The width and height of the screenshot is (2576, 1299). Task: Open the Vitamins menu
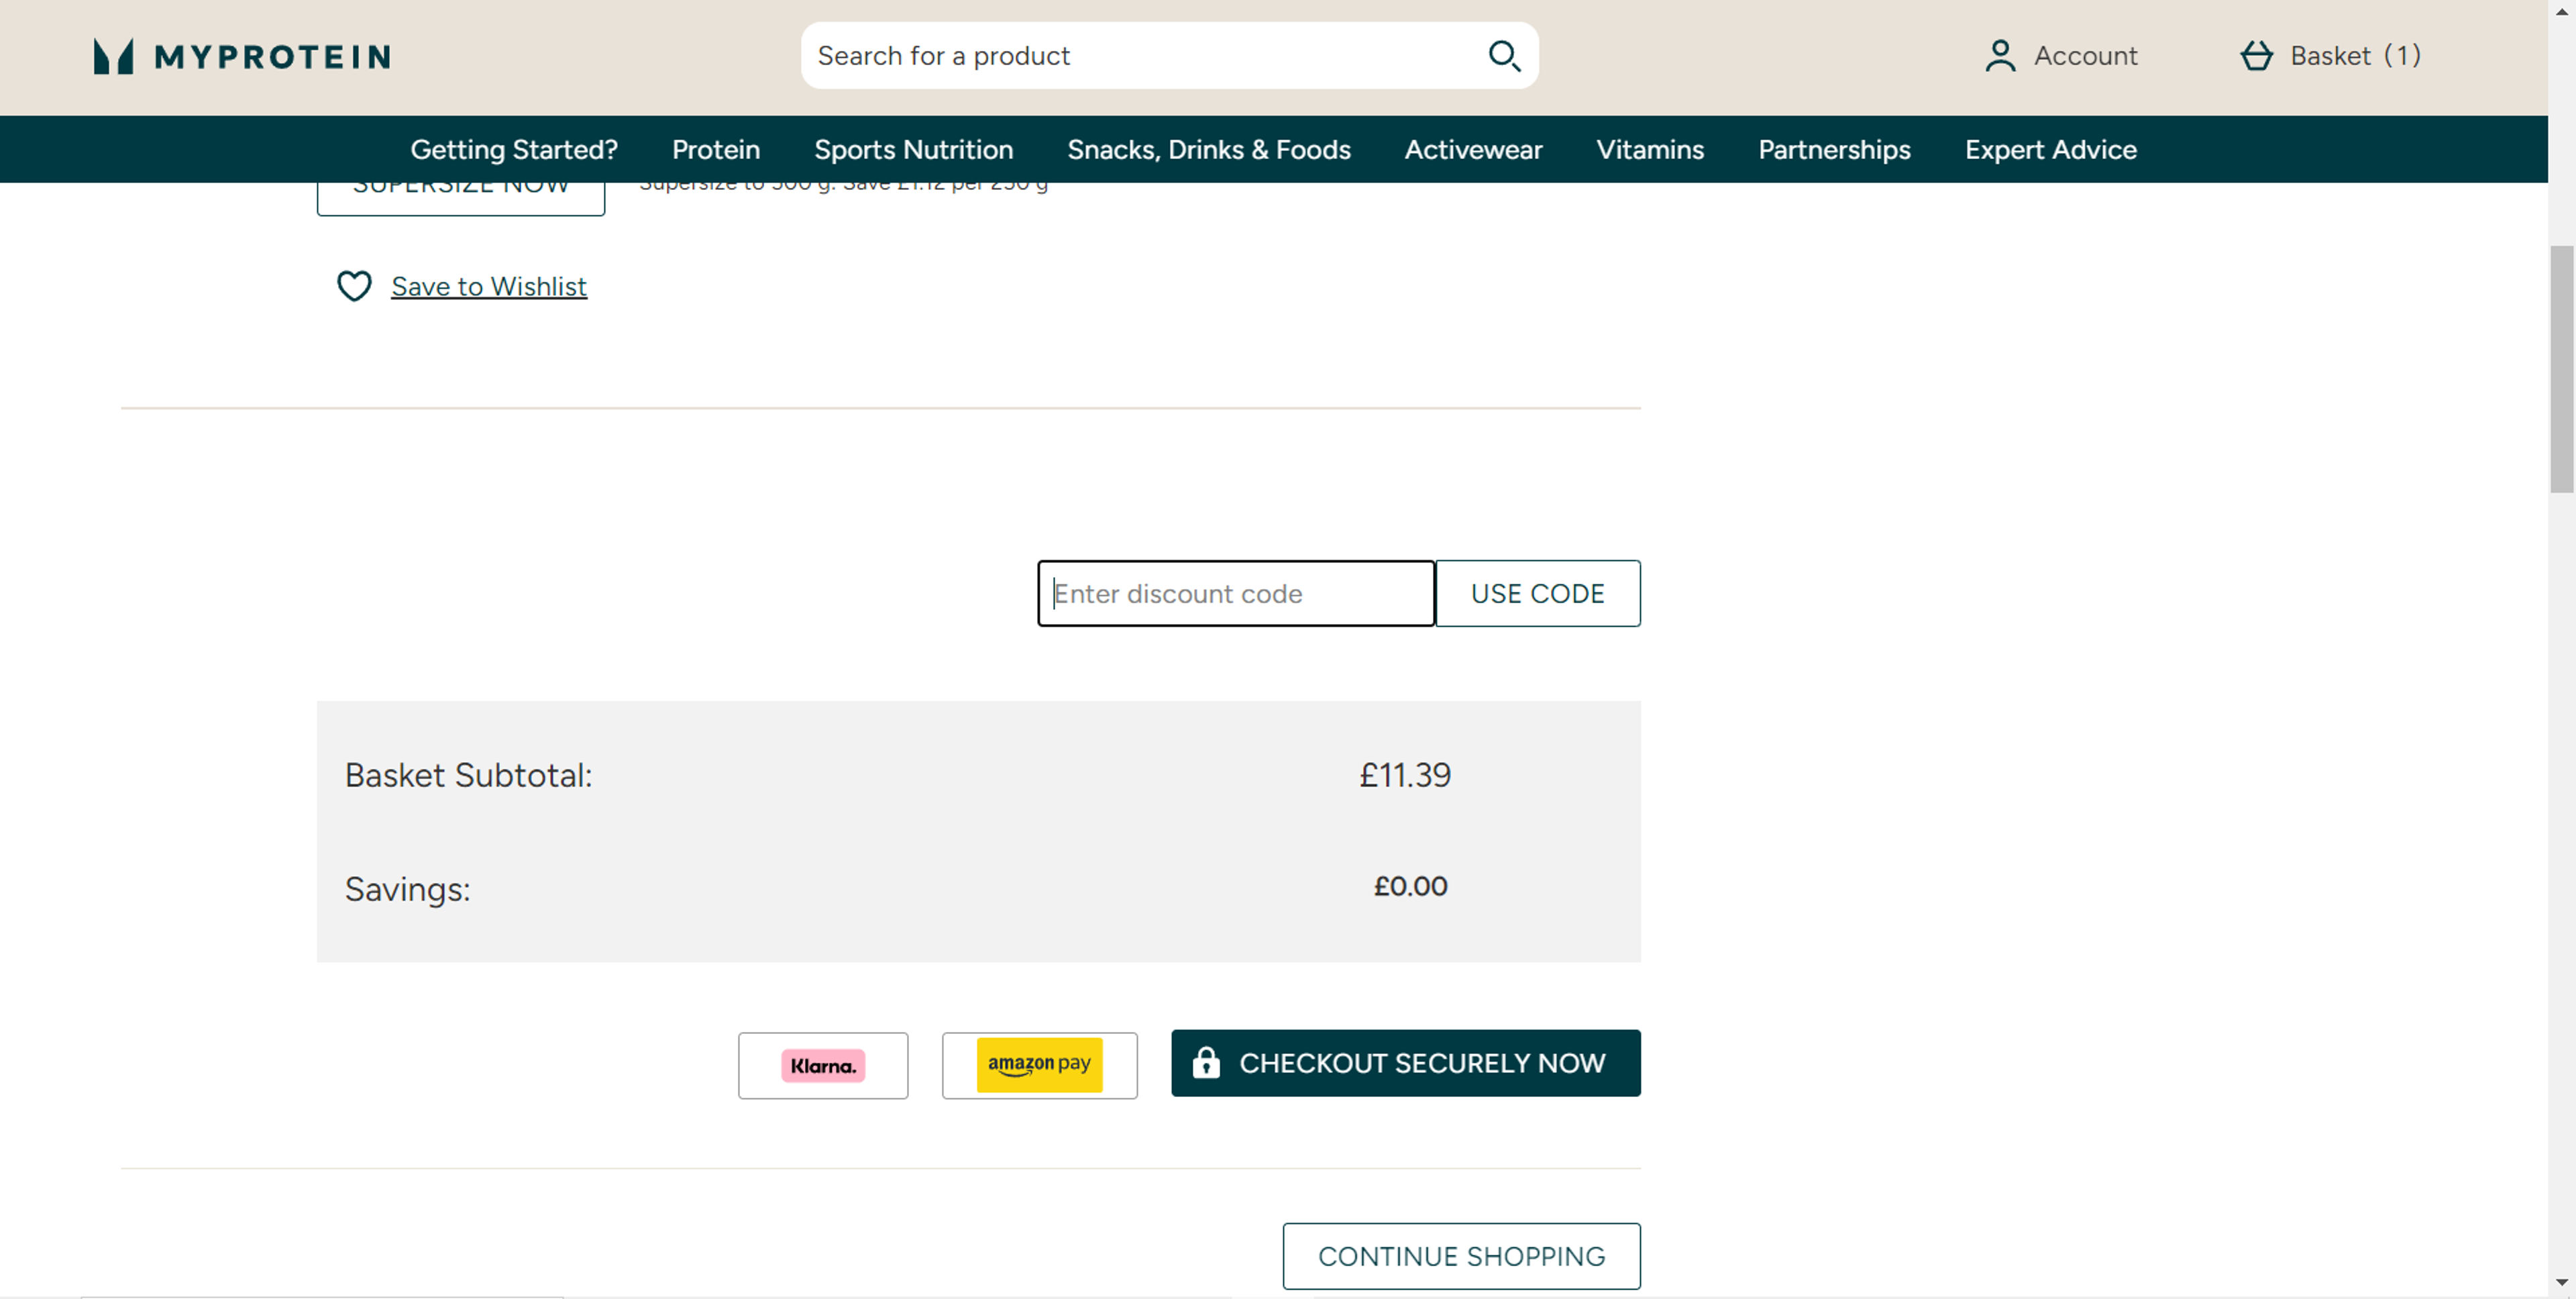click(x=1650, y=150)
